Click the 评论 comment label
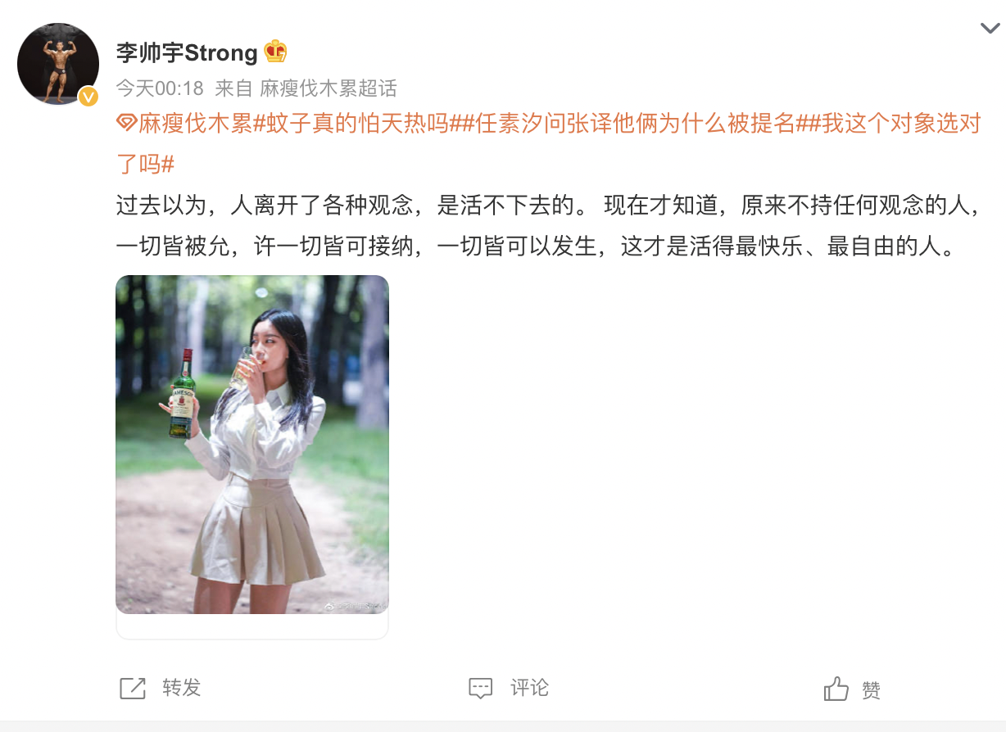 coord(529,688)
